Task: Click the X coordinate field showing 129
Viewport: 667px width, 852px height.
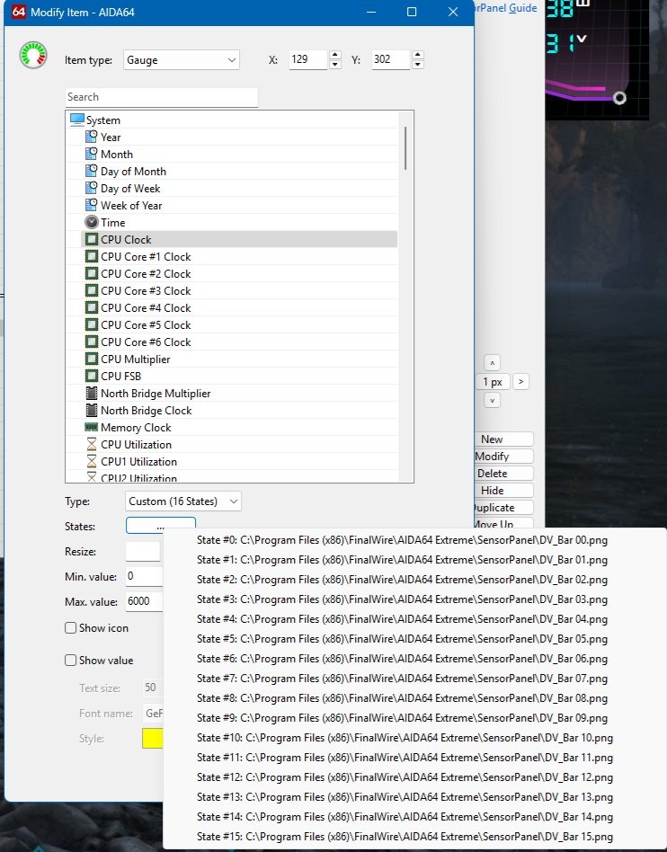Action: tap(308, 59)
